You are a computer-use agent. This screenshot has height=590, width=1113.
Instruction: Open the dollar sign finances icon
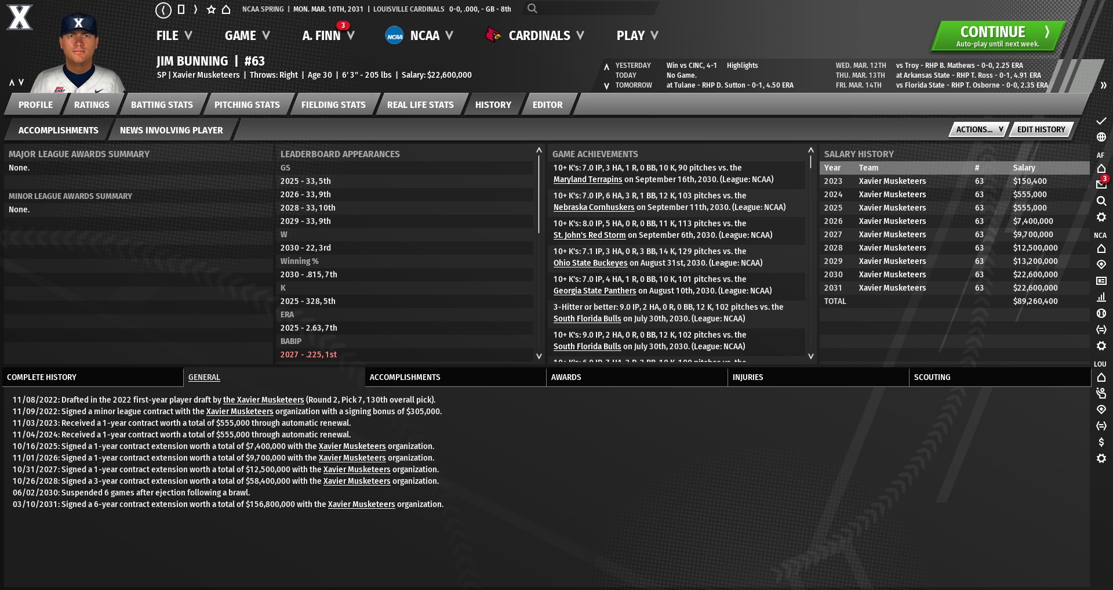coord(1101,442)
